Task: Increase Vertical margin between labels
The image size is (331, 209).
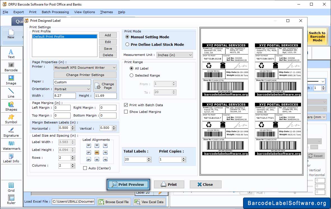Action: point(114,127)
